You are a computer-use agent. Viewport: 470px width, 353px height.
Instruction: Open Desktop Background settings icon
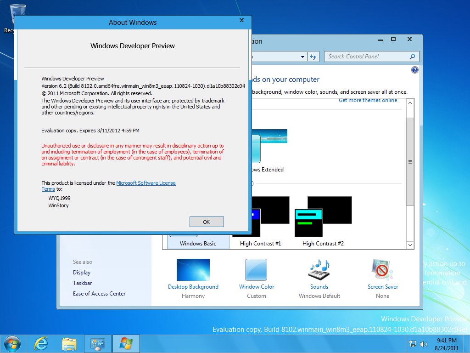tap(193, 269)
